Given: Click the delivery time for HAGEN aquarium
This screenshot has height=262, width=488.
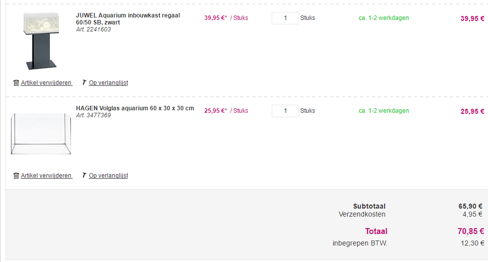Looking at the screenshot, I should click(384, 111).
